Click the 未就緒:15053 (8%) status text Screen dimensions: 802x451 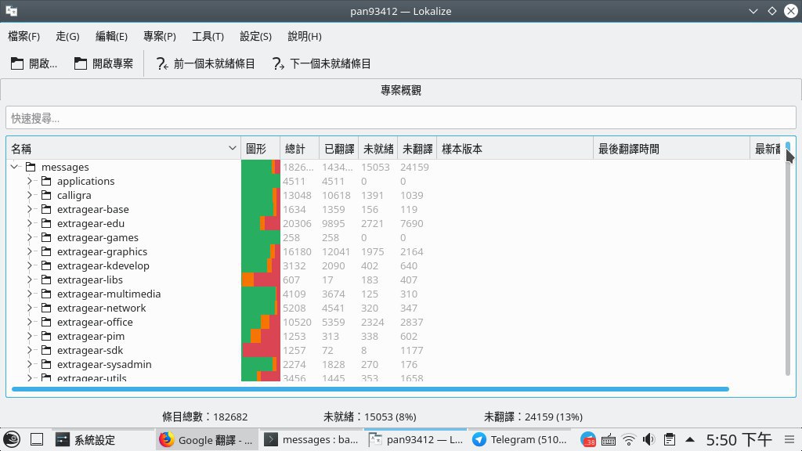[x=370, y=417]
